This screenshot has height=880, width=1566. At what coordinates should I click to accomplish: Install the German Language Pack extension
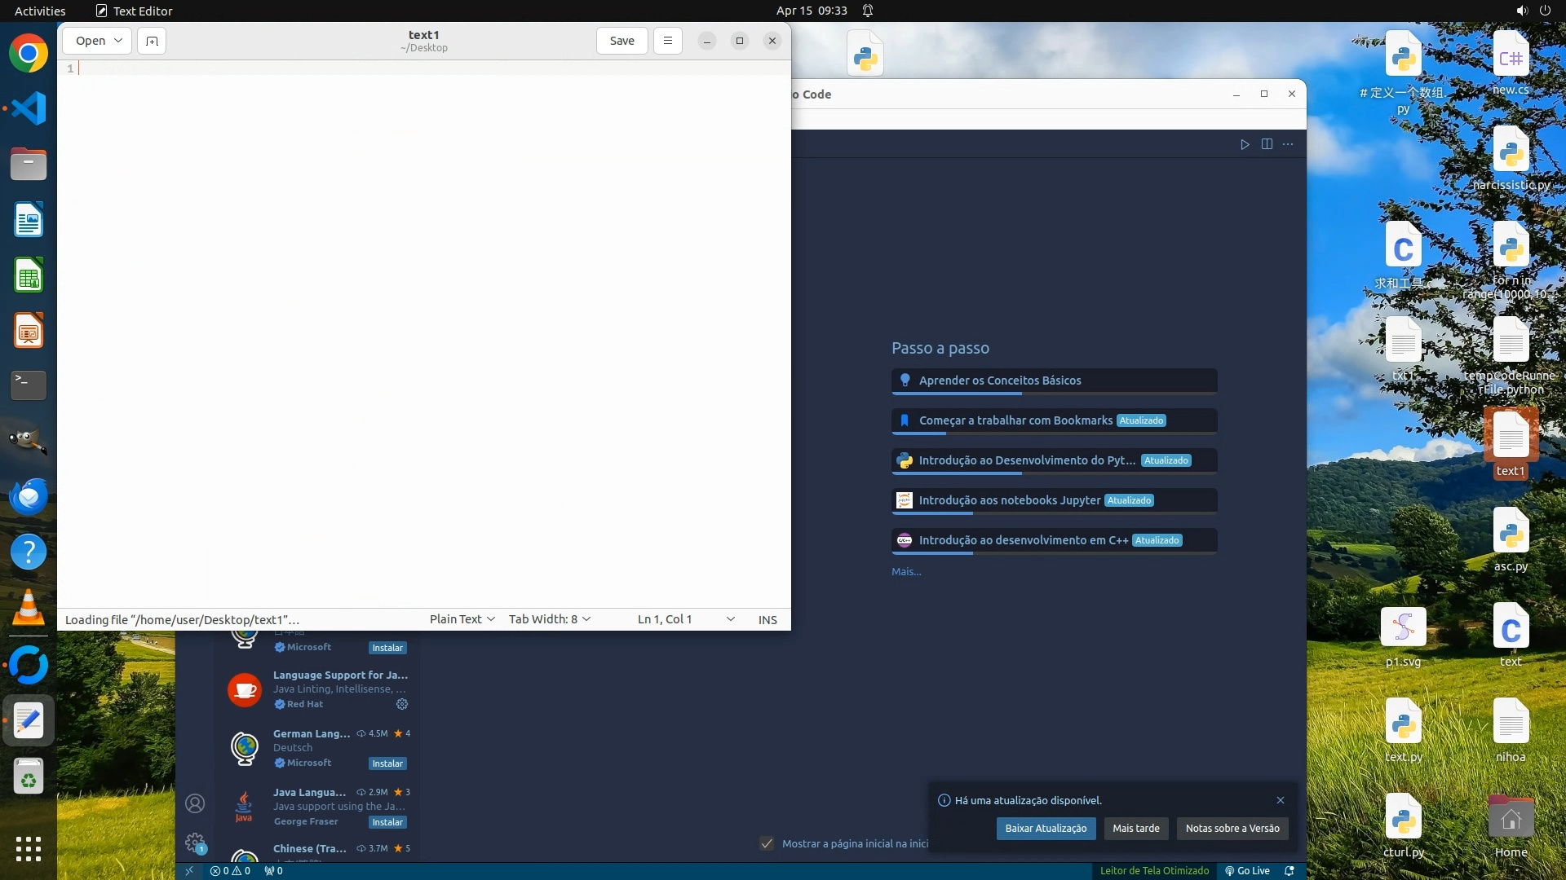tap(387, 763)
